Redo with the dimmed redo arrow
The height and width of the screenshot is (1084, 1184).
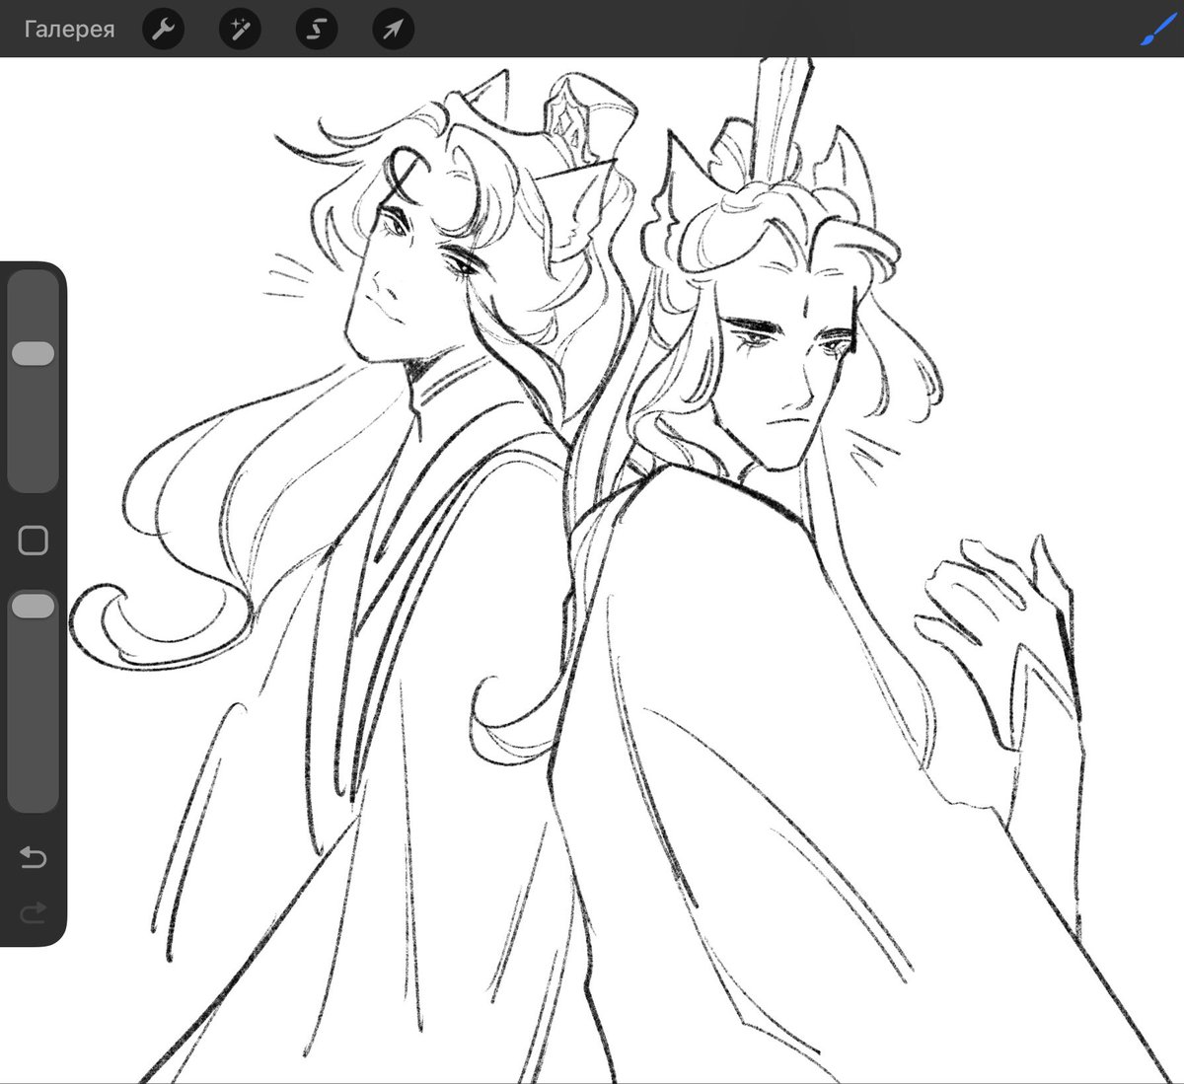click(x=34, y=914)
